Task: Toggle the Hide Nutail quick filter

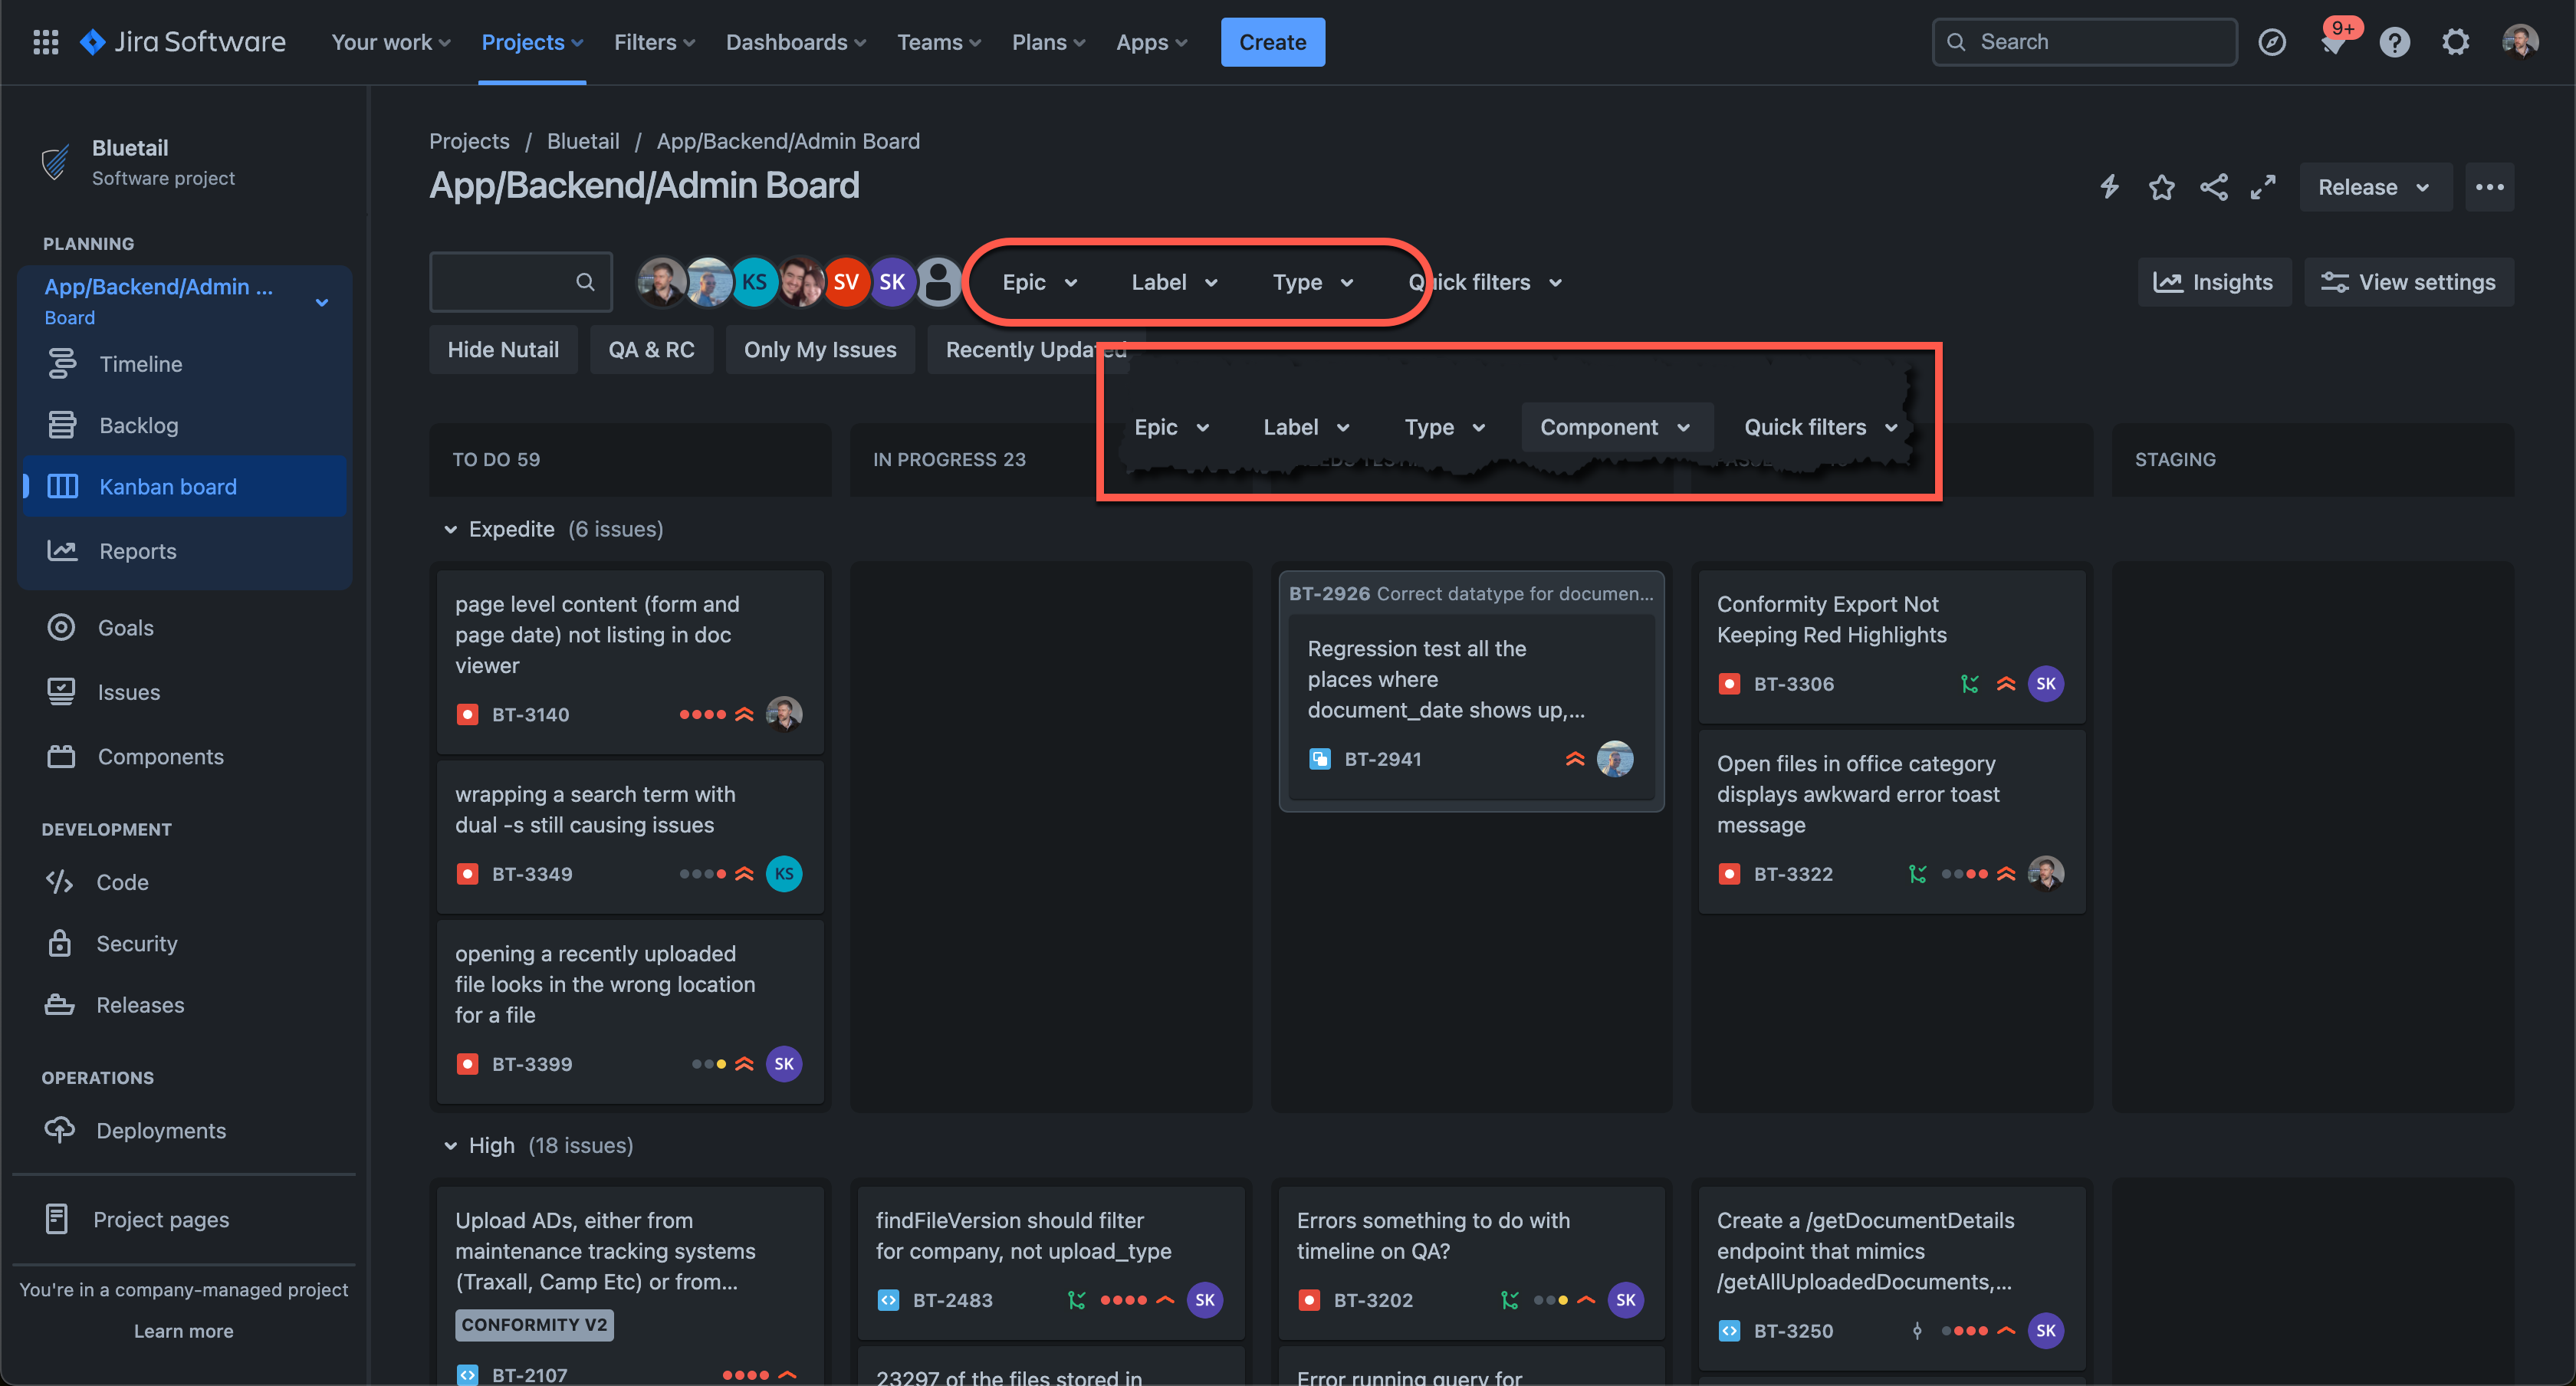Action: point(503,349)
